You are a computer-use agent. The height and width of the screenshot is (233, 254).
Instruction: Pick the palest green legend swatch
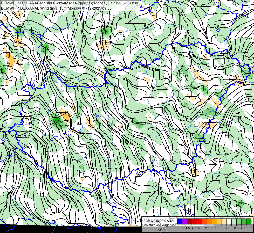234,221
